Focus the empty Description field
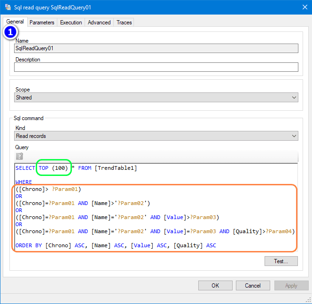Image resolution: width=312 pixels, height=304 pixels. (x=156, y=67)
